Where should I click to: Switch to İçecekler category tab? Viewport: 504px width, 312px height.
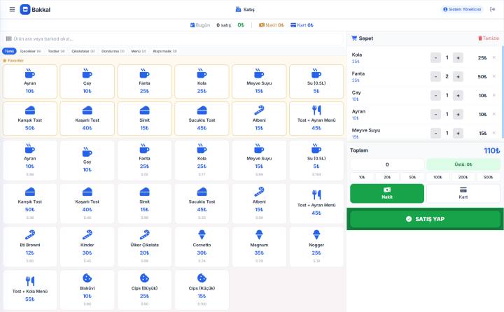point(31,51)
